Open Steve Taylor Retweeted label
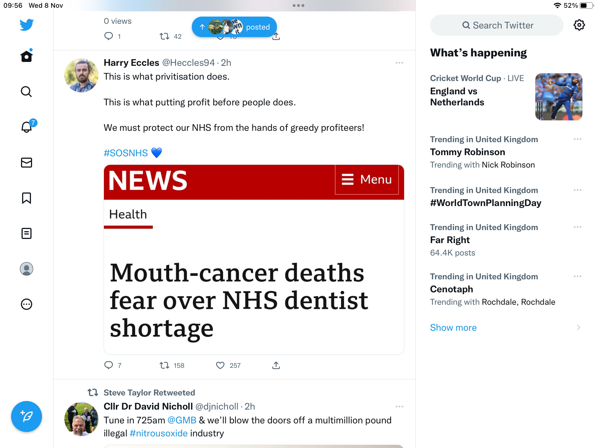 tap(149, 393)
